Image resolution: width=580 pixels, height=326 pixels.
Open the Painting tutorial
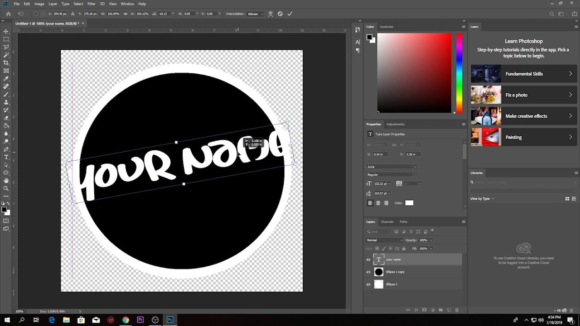pos(523,137)
